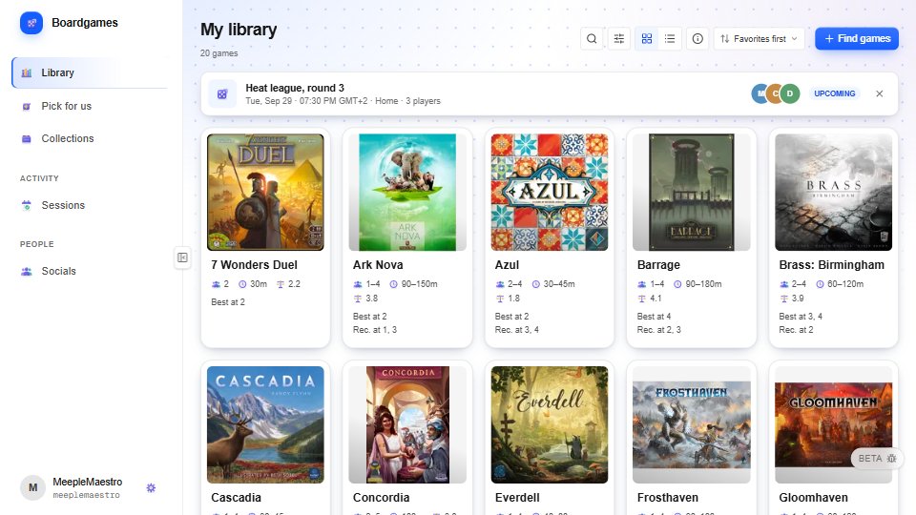Click Ark Nova weight 3.8 icon

(x=358, y=299)
